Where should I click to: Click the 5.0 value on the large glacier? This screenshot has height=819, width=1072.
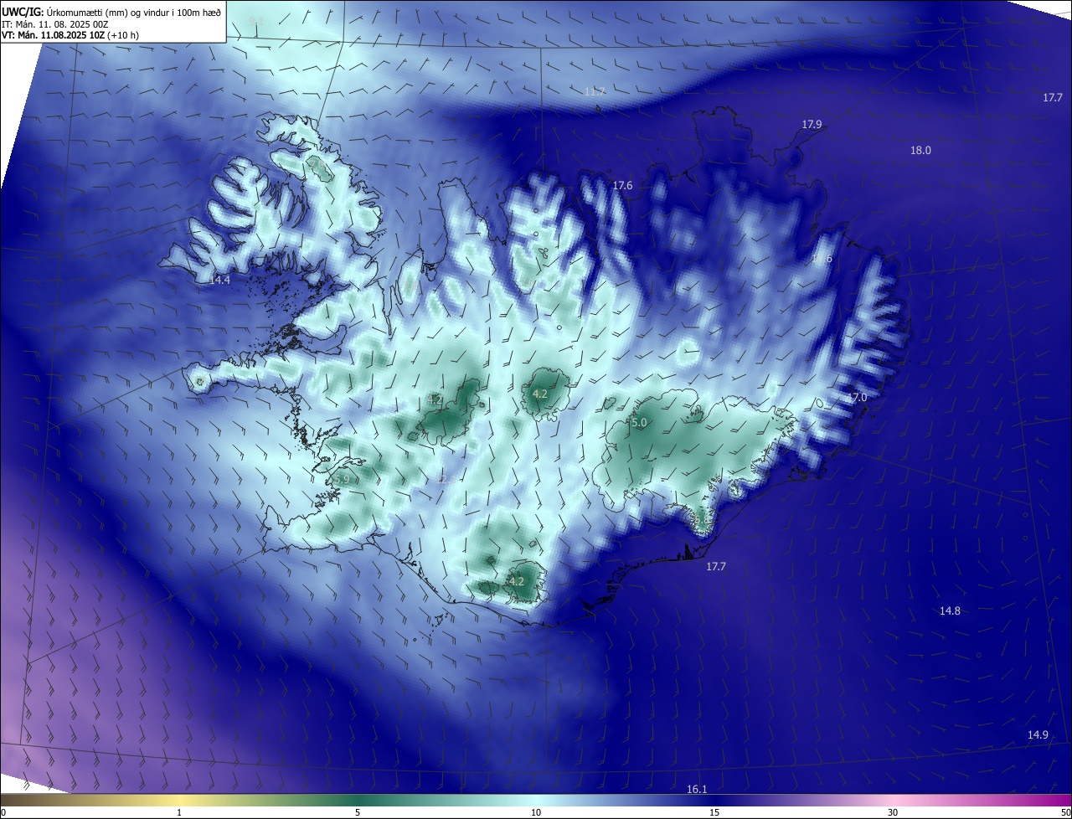point(639,424)
